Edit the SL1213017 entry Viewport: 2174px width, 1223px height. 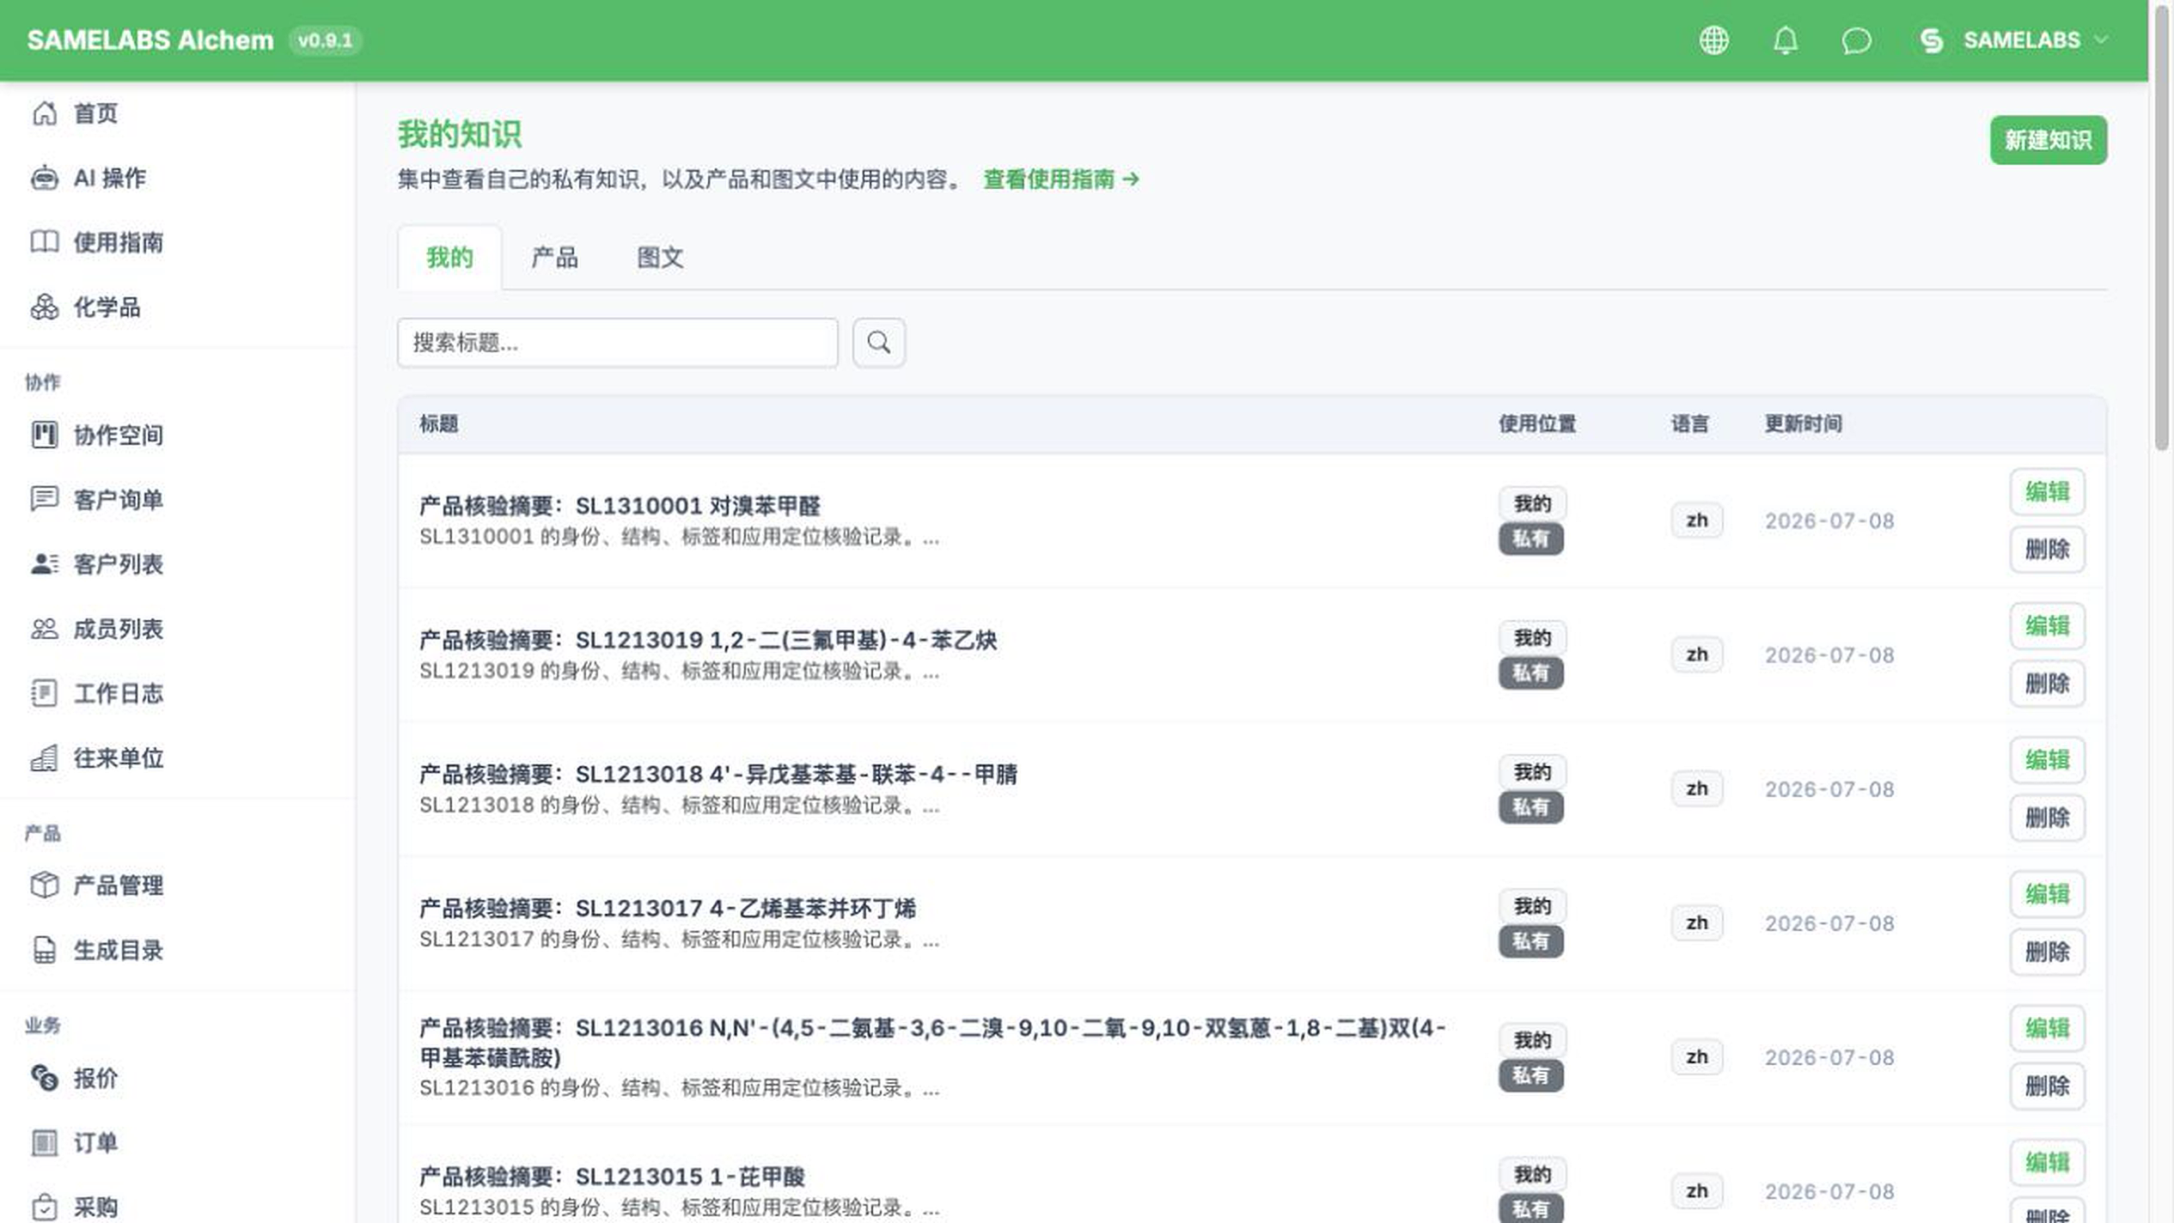(x=2047, y=894)
